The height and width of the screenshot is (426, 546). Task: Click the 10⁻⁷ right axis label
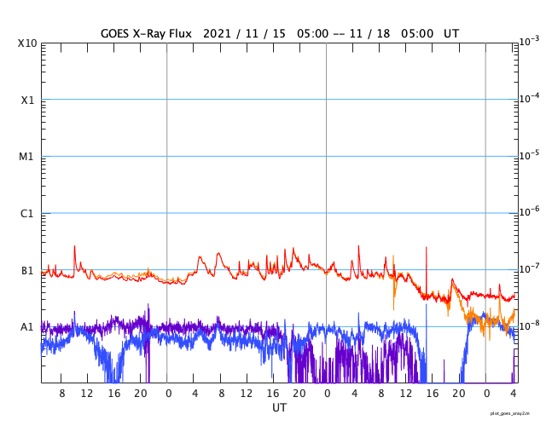529,268
